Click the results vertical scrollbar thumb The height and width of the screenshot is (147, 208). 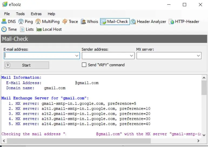pyautogui.click(x=204, y=88)
